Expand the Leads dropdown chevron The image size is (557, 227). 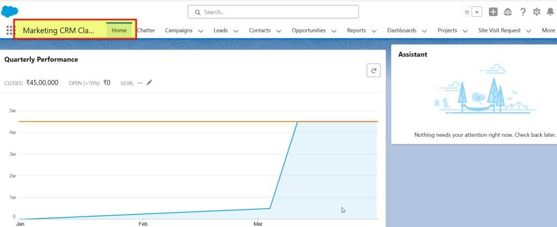(x=236, y=31)
